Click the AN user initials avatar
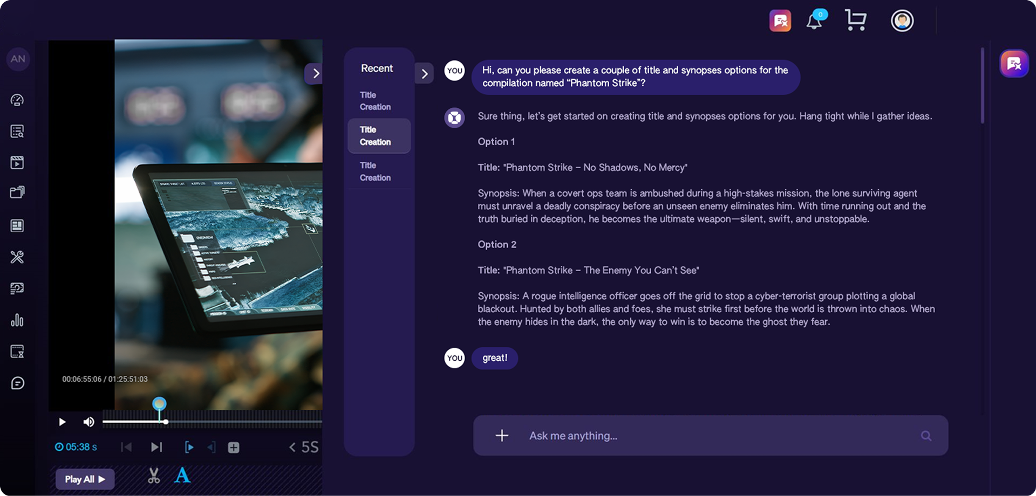Image resolution: width=1036 pixels, height=496 pixels. pyautogui.click(x=18, y=59)
